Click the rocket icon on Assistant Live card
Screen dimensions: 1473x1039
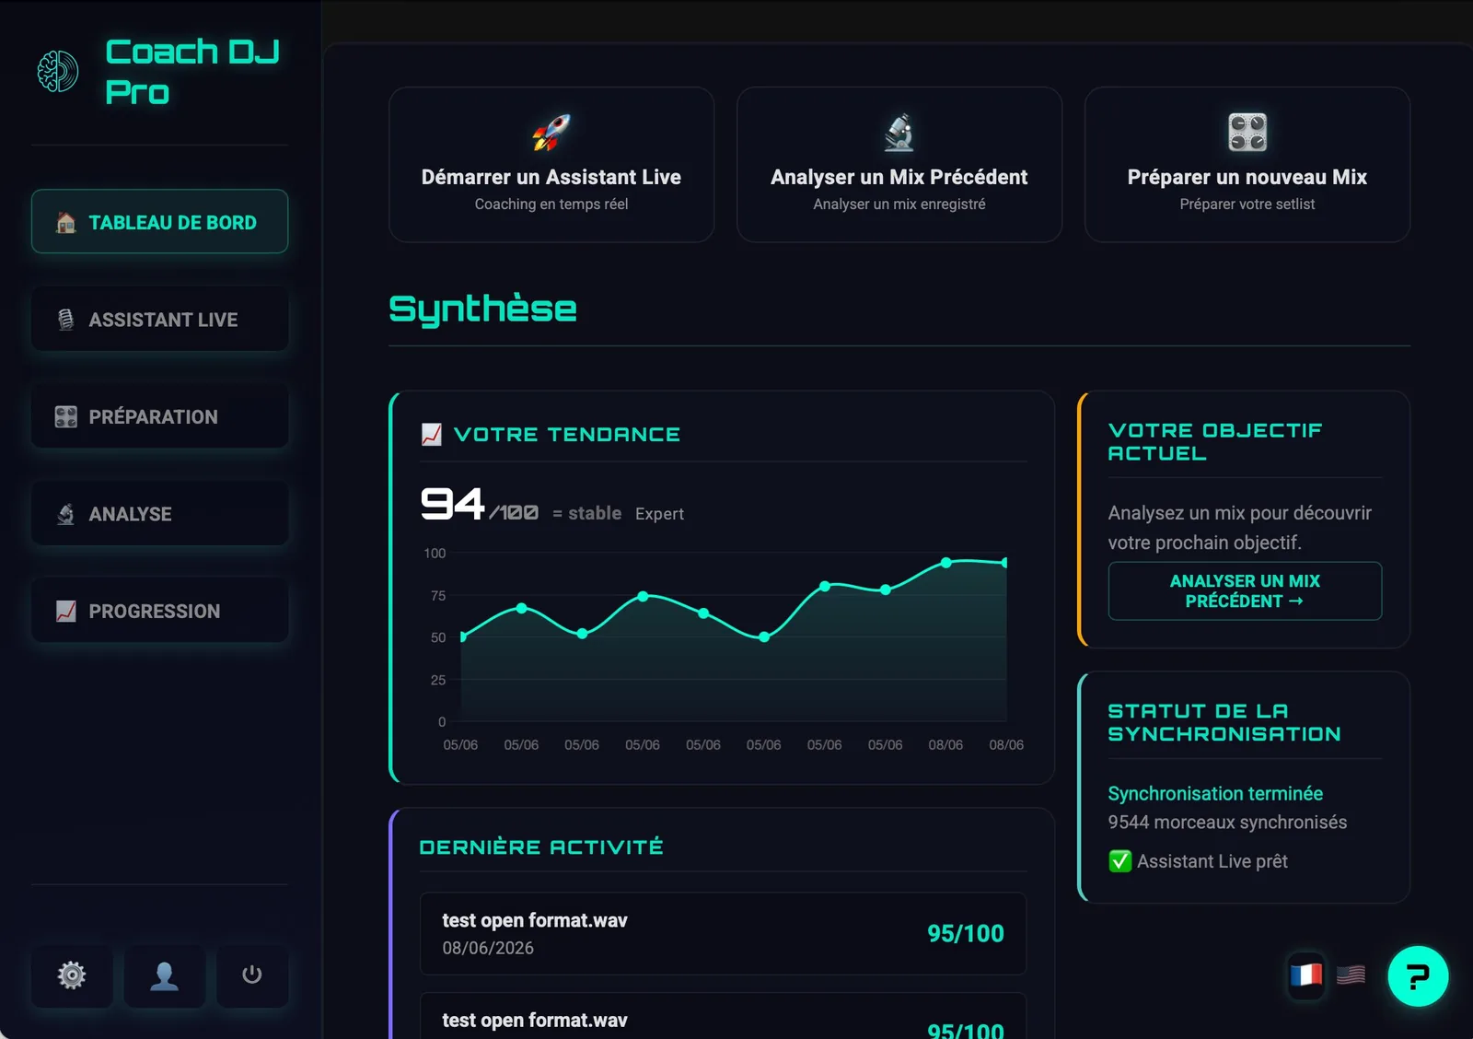pos(551,133)
